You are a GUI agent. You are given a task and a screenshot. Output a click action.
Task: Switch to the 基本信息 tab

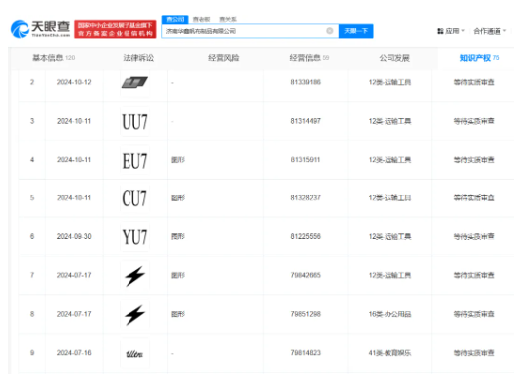coord(53,58)
